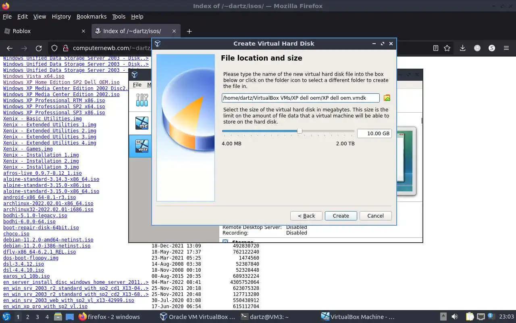Open the clipboard manager tray icon
516x323 pixels.
click(x=470, y=317)
